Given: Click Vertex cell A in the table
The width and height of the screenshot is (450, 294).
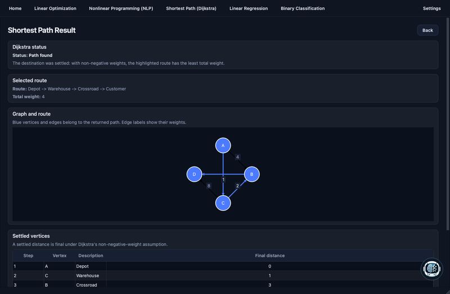Looking at the screenshot, I should 60,266.
